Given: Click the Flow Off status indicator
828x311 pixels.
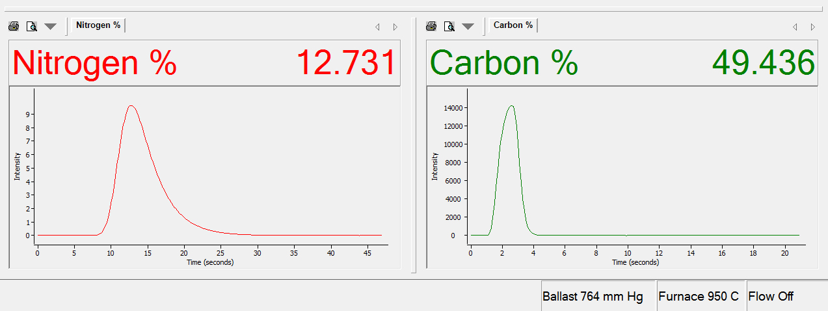Looking at the screenshot, I should (x=772, y=297).
